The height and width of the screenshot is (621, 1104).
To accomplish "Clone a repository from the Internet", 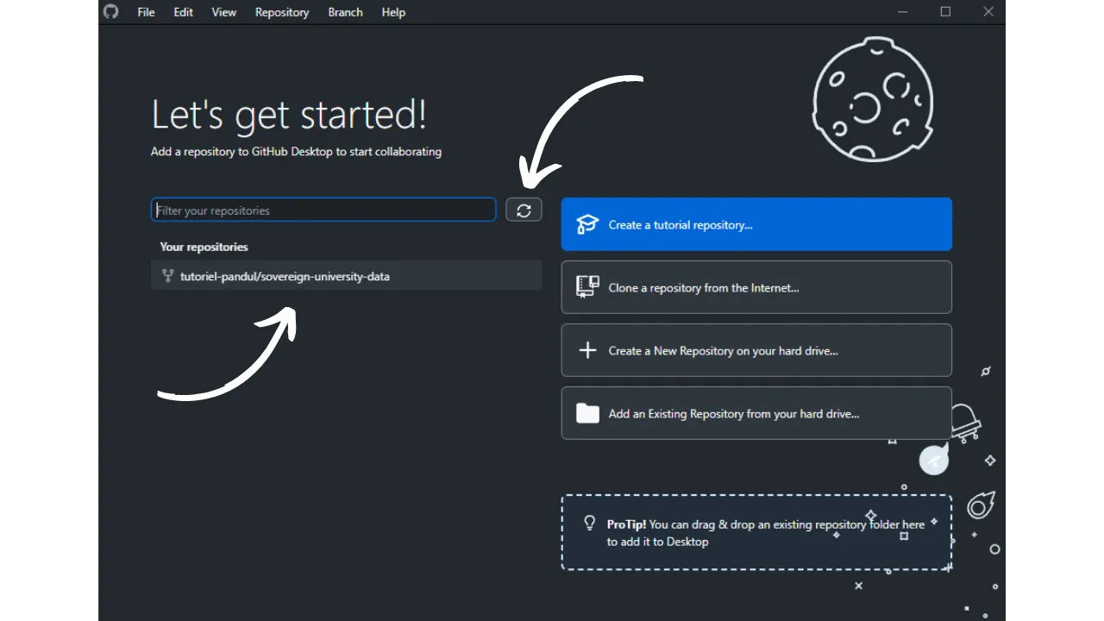I will pyautogui.click(x=756, y=287).
